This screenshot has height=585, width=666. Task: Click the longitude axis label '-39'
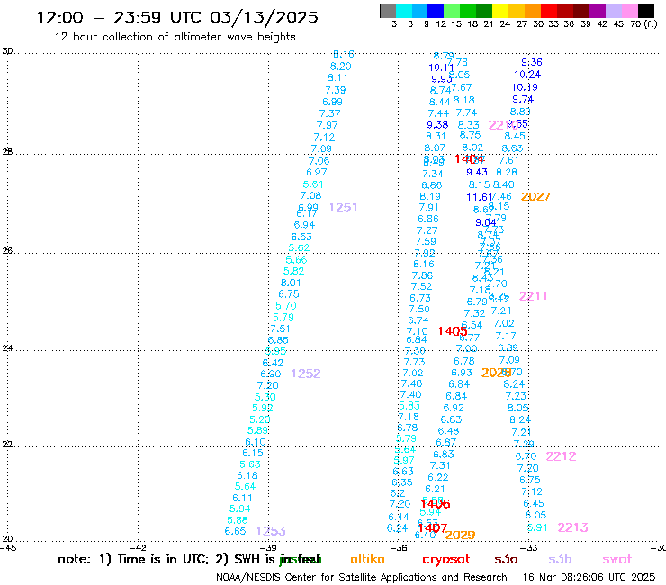click(268, 548)
